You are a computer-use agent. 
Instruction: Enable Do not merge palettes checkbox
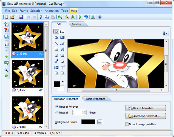coord(127,124)
